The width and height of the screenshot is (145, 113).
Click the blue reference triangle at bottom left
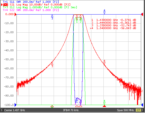[x=15, y=105]
